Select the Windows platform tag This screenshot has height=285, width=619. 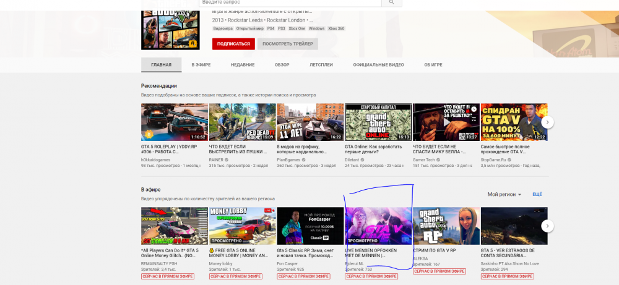coord(316,28)
